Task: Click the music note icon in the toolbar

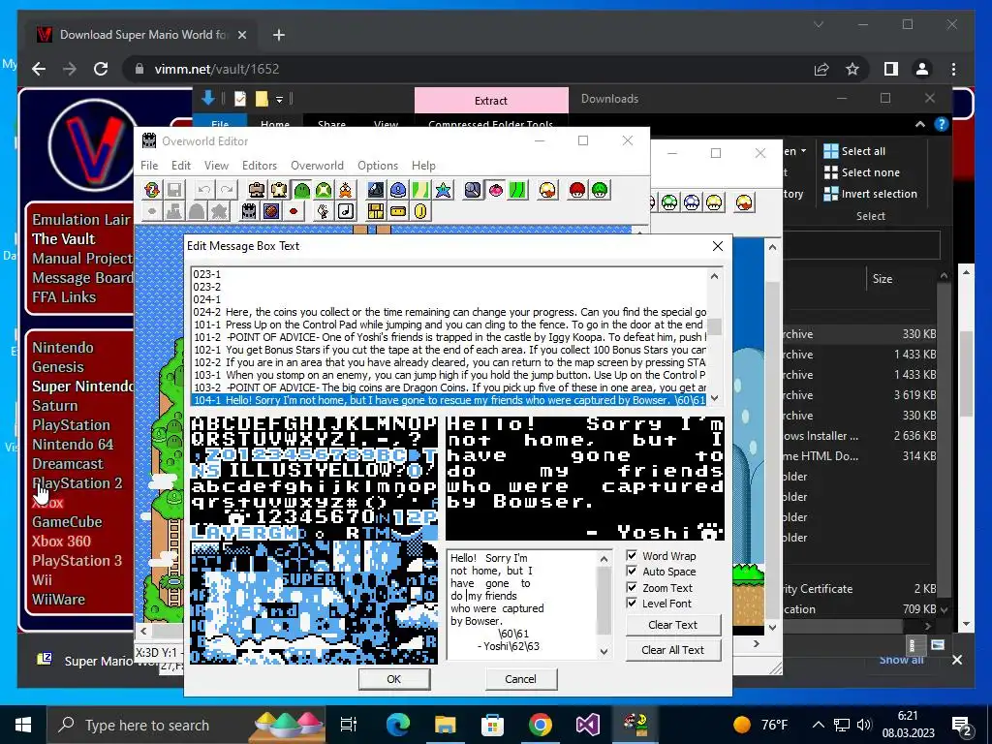Action: (346, 211)
